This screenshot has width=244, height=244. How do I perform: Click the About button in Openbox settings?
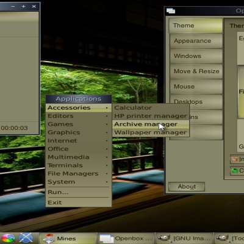coord(187,187)
